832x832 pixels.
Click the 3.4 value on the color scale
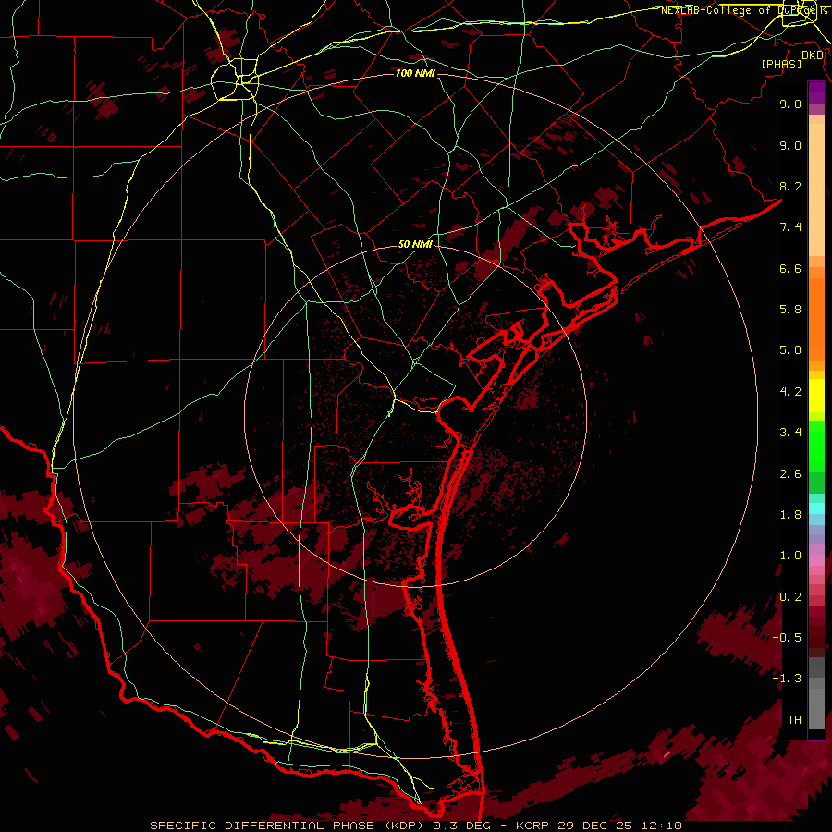click(x=790, y=433)
